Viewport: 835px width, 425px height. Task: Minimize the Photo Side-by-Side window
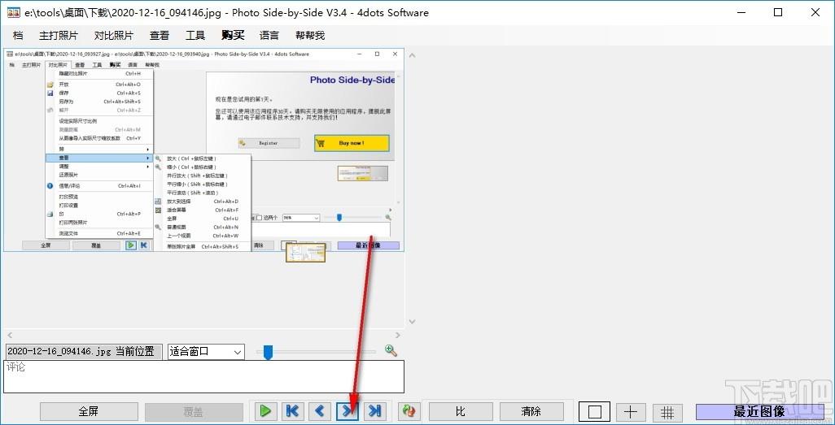click(x=741, y=12)
